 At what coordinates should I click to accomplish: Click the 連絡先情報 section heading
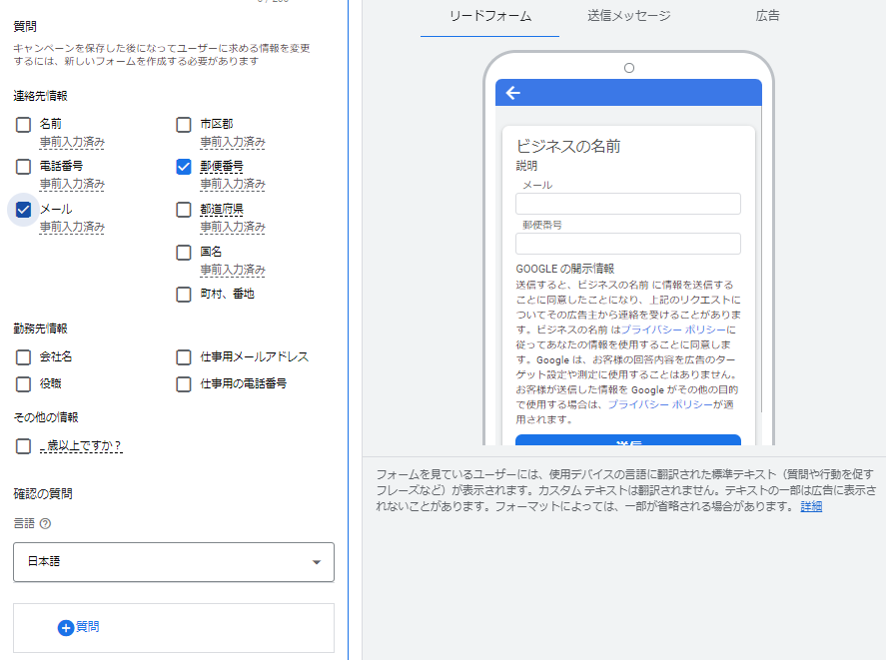40,96
